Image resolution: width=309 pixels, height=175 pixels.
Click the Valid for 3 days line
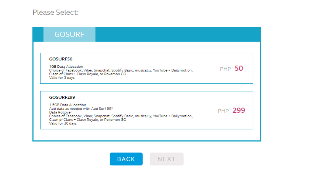pos(62,78)
